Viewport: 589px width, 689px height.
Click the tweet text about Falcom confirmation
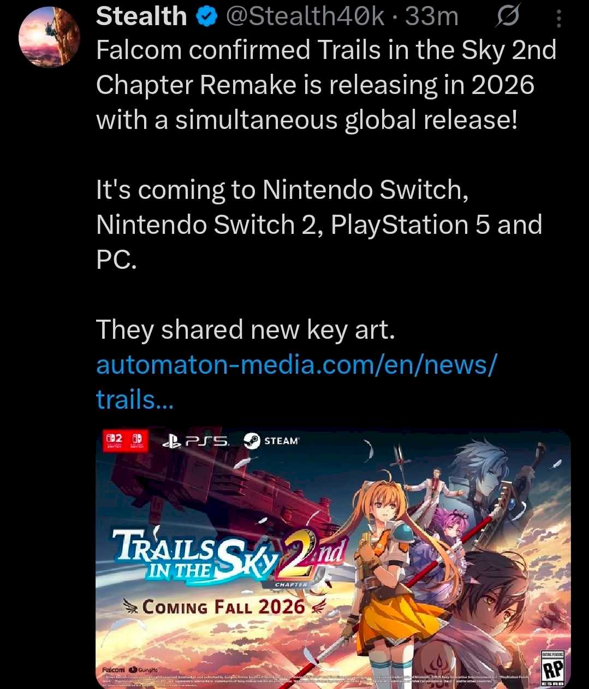(x=326, y=85)
